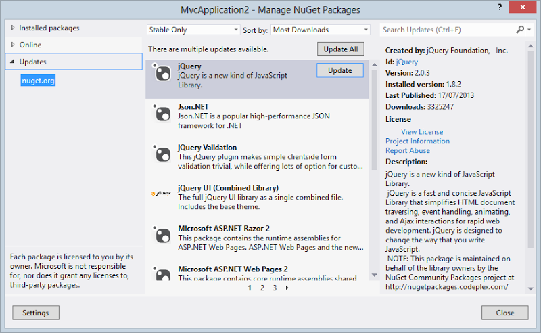Expand the Installed packages node

tap(13, 28)
